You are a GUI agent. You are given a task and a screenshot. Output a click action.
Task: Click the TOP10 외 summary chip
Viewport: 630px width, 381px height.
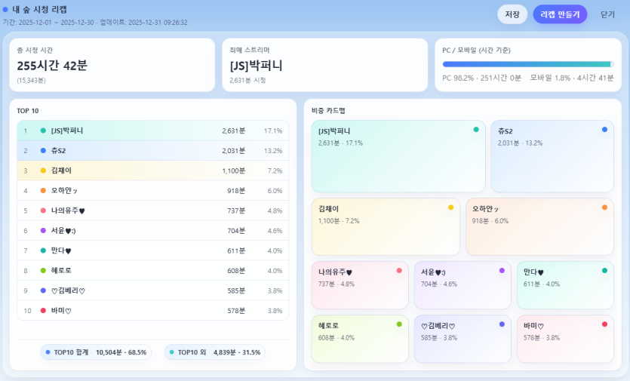pyautogui.click(x=214, y=352)
